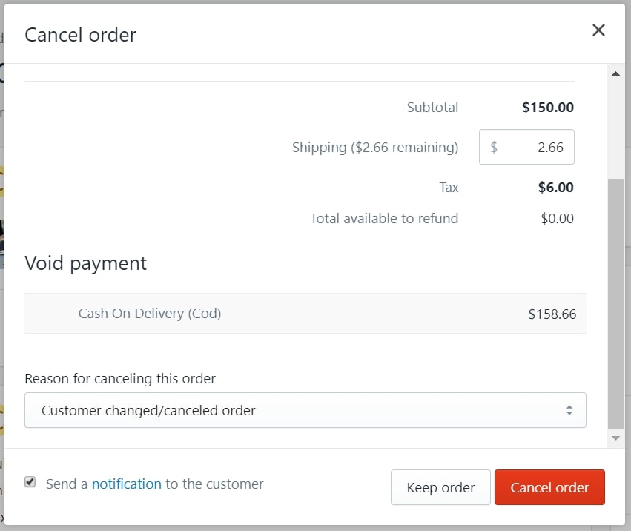Viewport: 631px width, 531px height.
Task: Close the Cancel order dialog with X
Action: pyautogui.click(x=598, y=30)
